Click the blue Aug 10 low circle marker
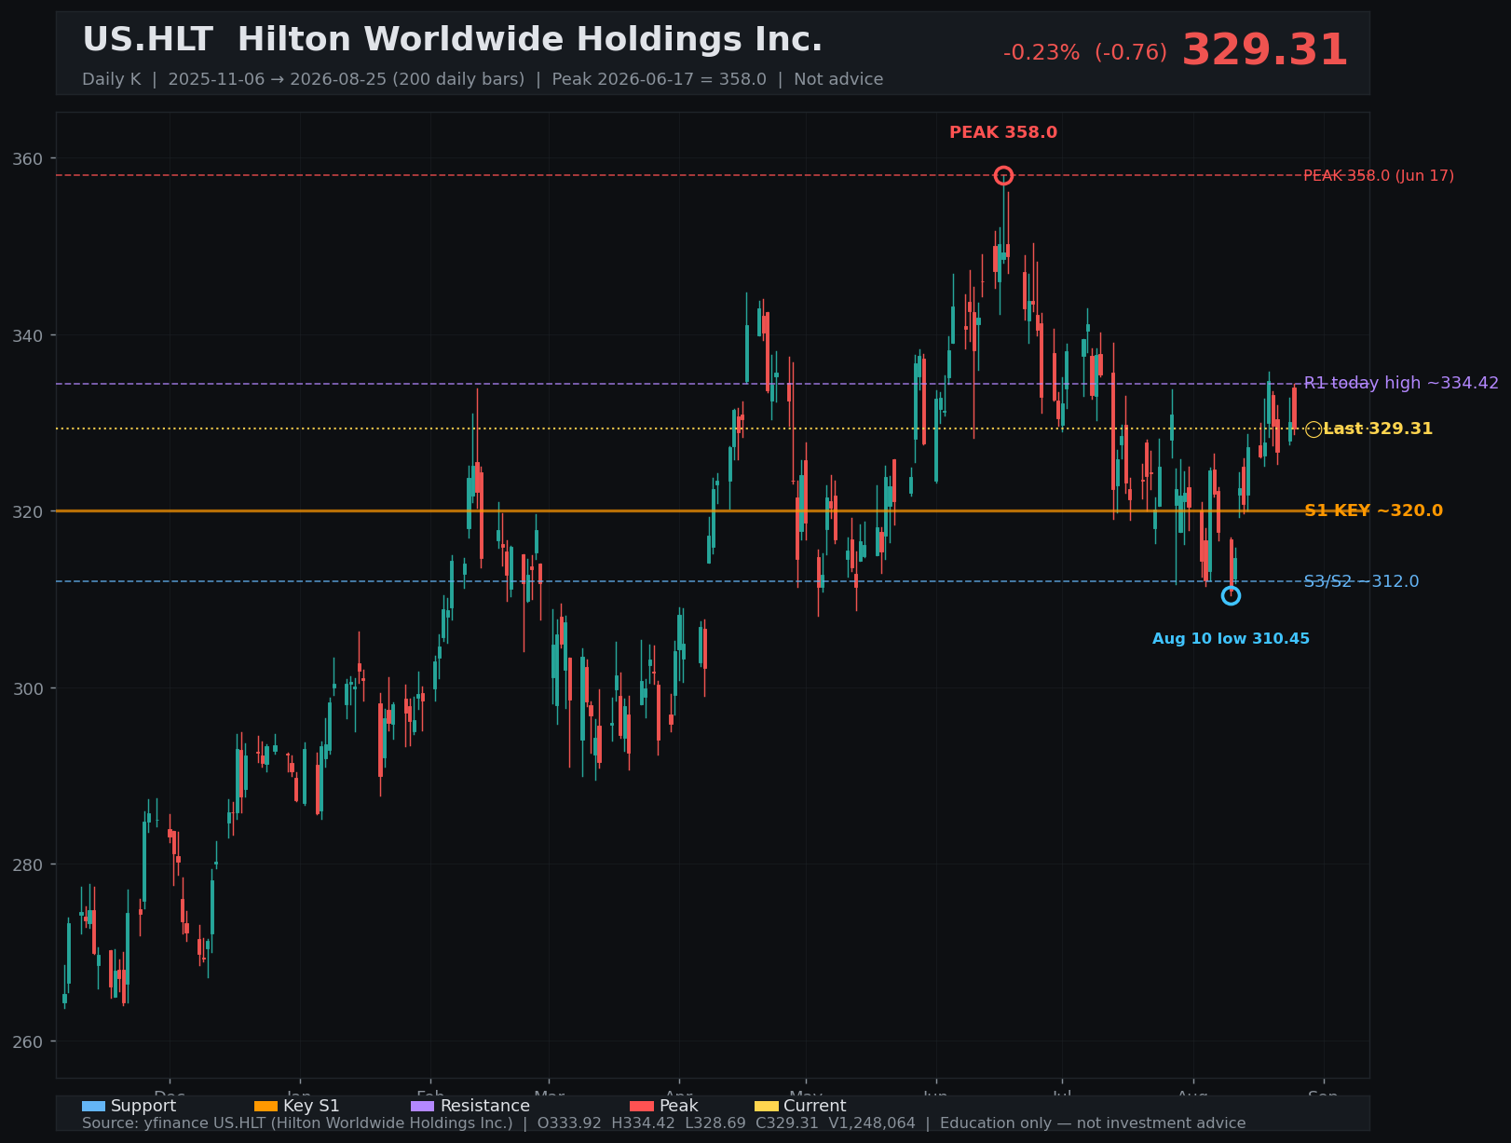Viewport: 1511px width, 1143px height. pos(1231,595)
